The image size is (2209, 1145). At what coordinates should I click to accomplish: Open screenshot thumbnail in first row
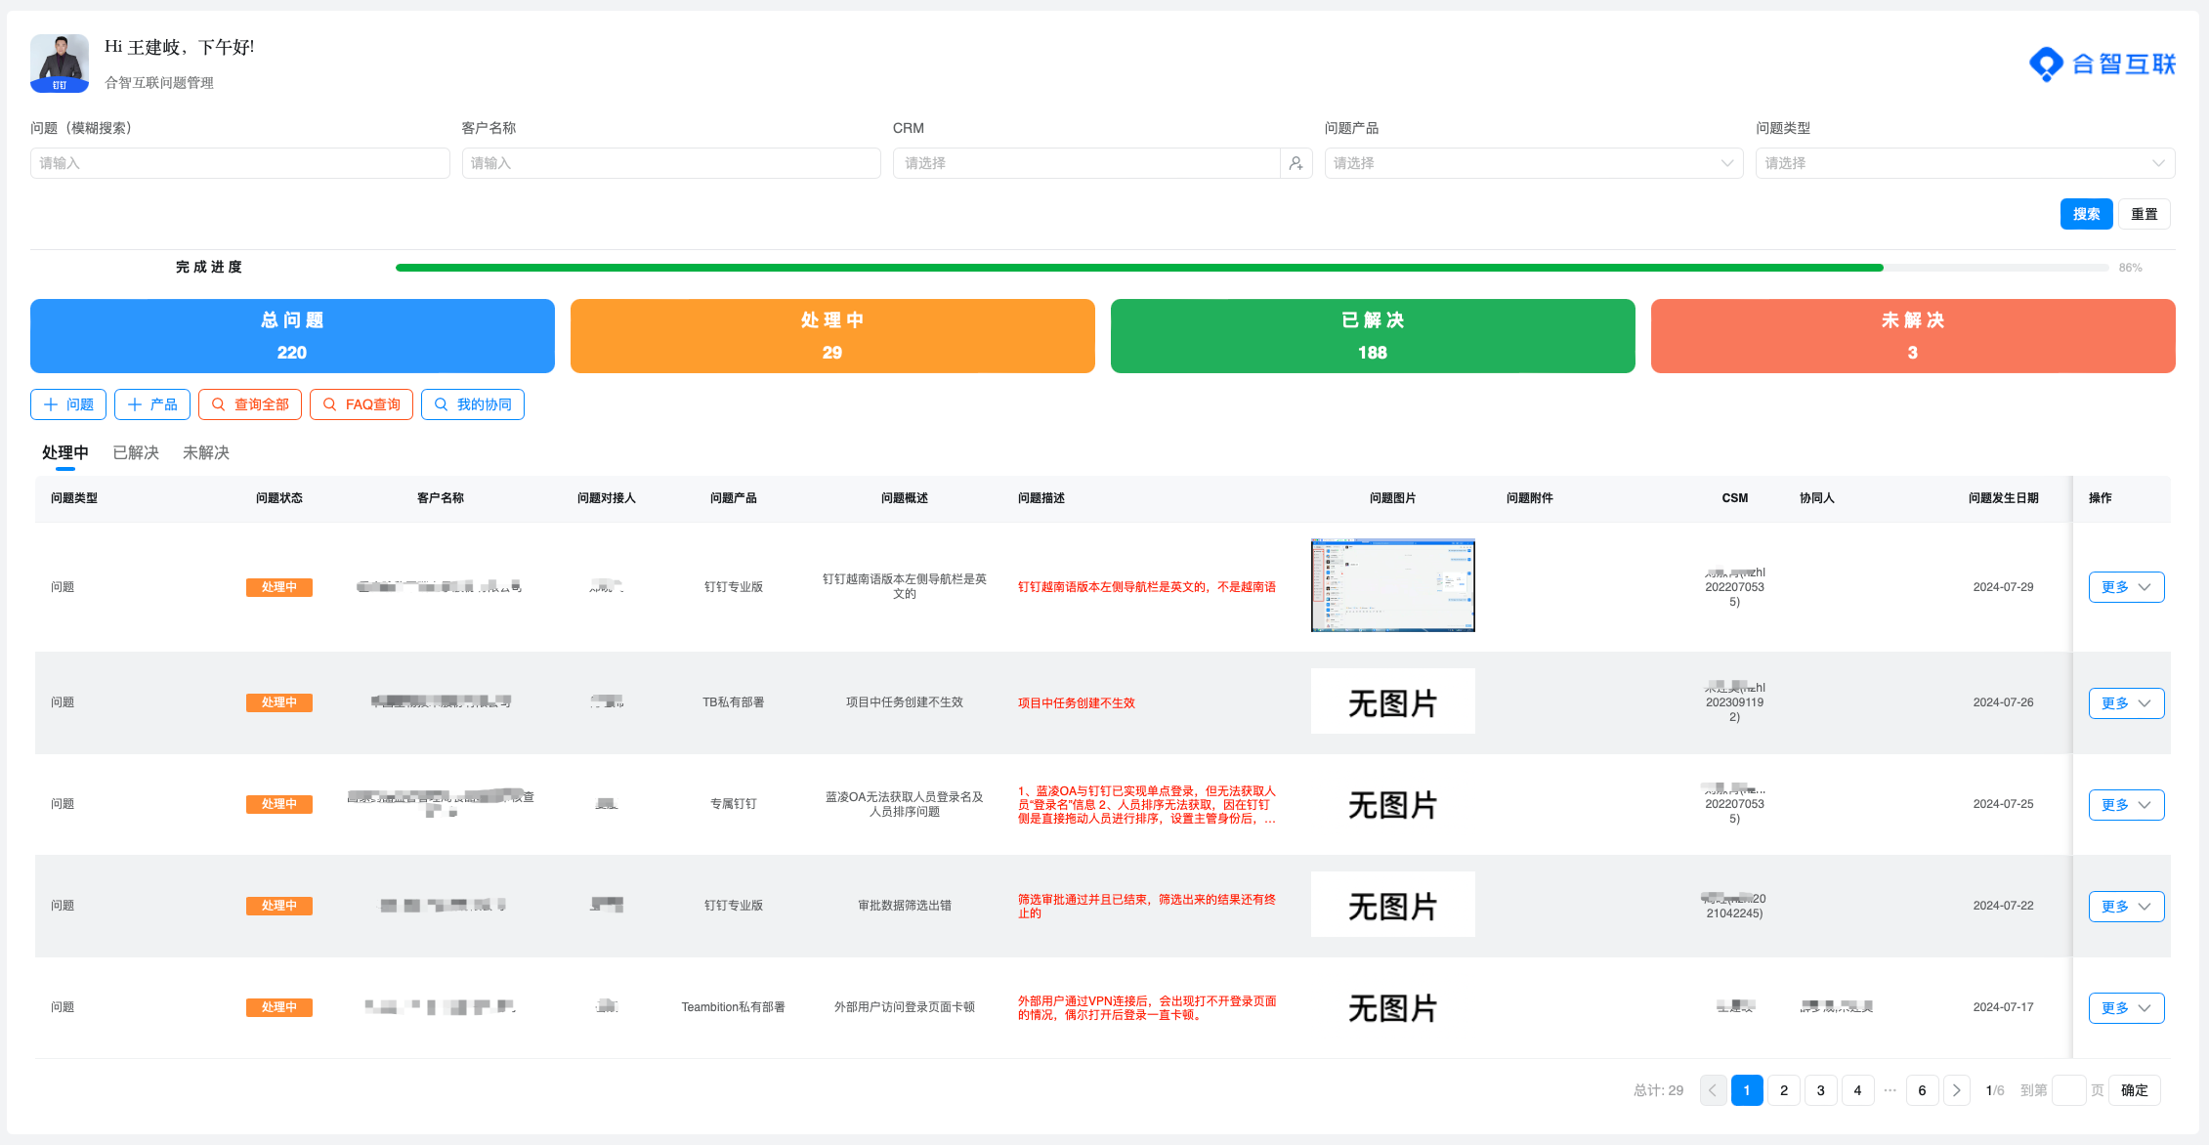1392,585
